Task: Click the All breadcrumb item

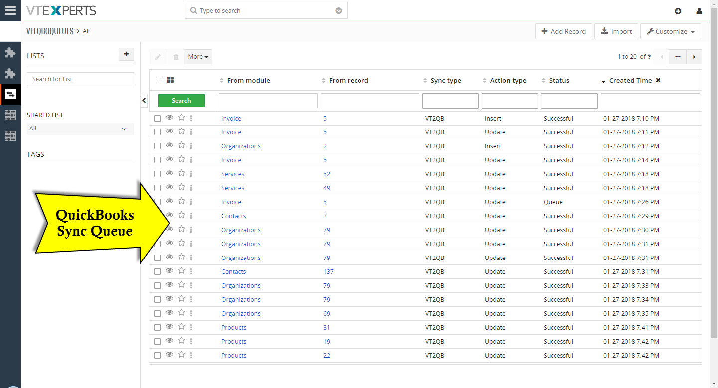Action: pyautogui.click(x=86, y=31)
